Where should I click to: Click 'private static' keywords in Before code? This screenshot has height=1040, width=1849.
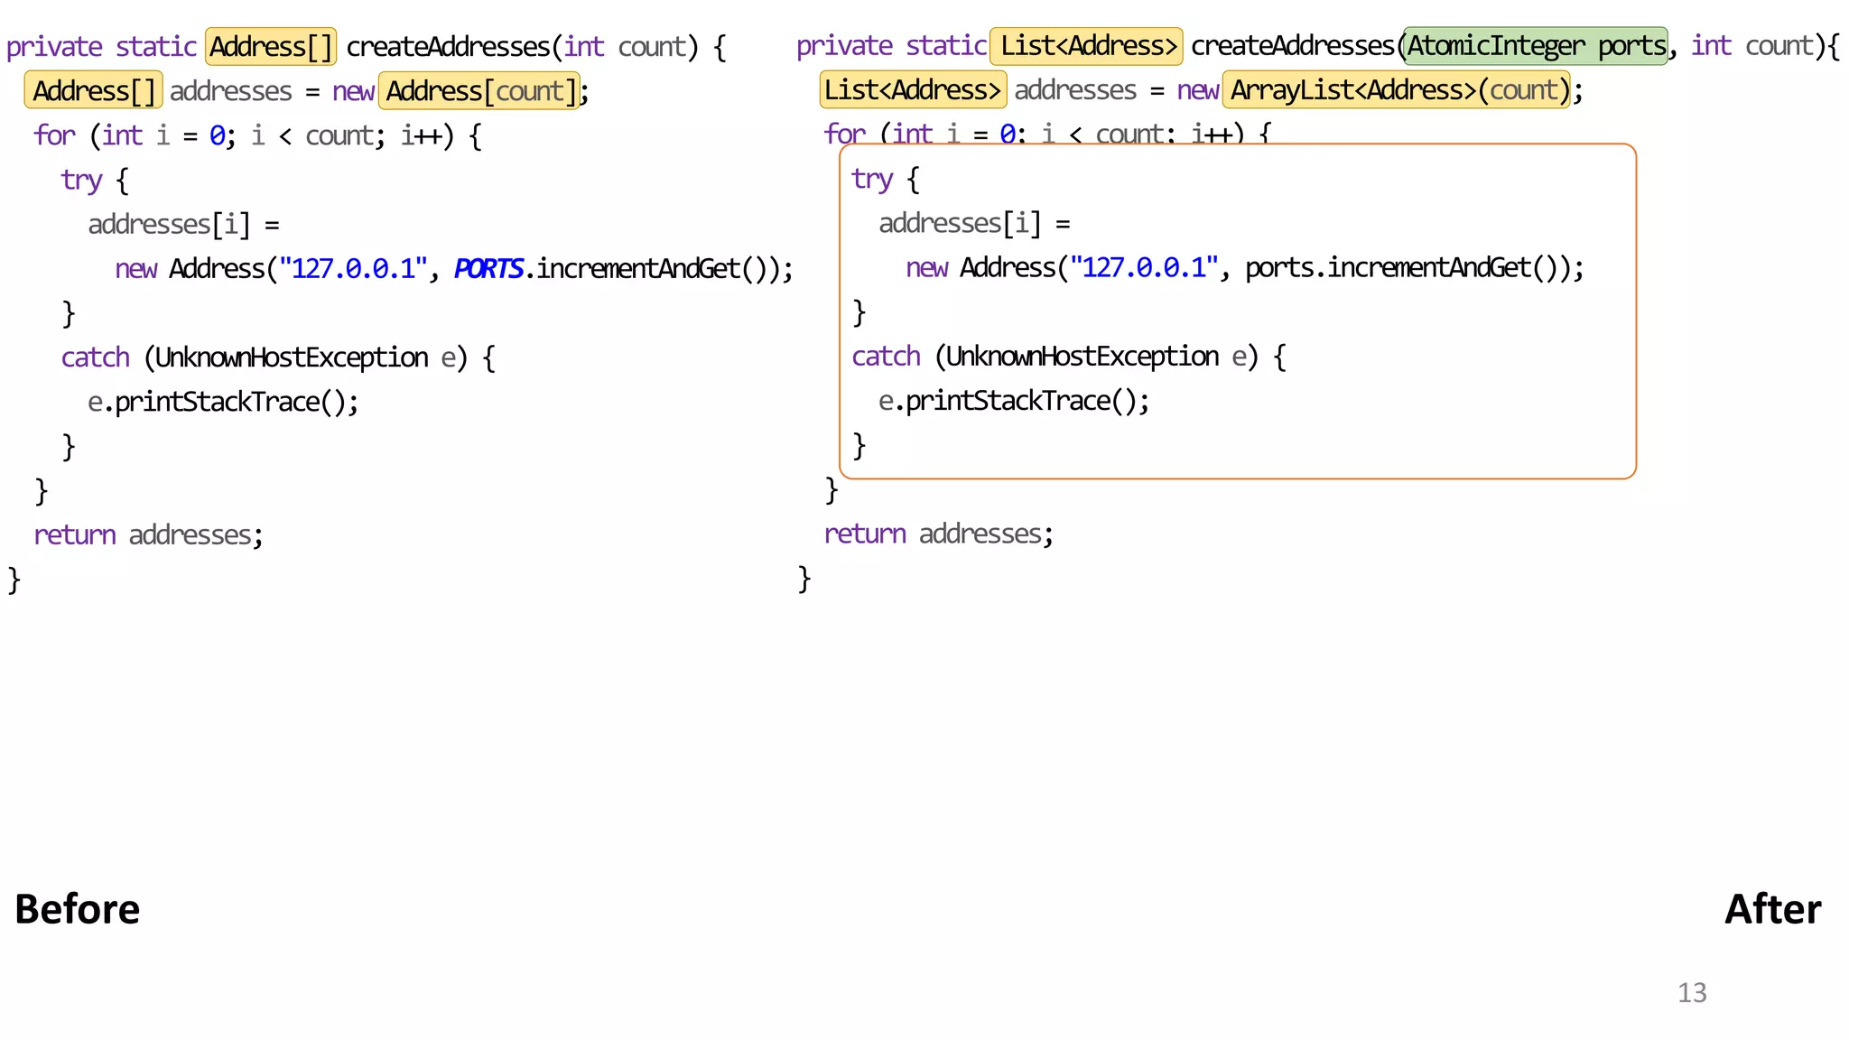[x=101, y=47]
